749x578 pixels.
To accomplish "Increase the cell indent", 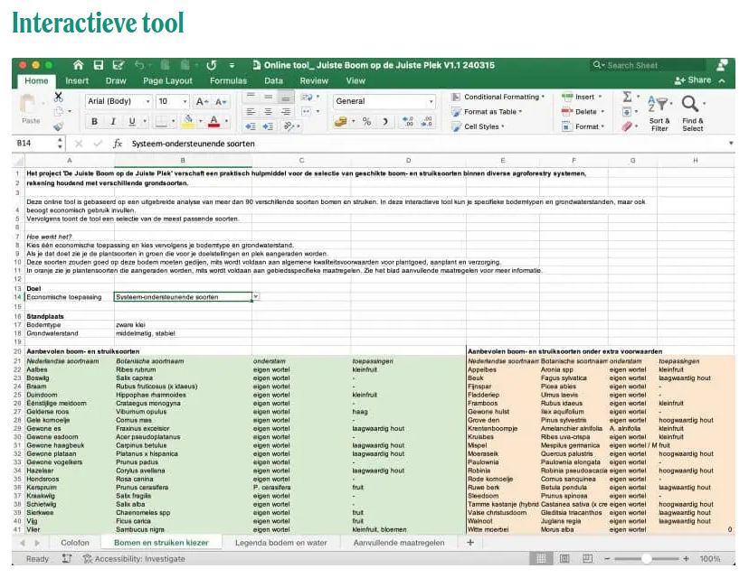I will tap(268, 126).
